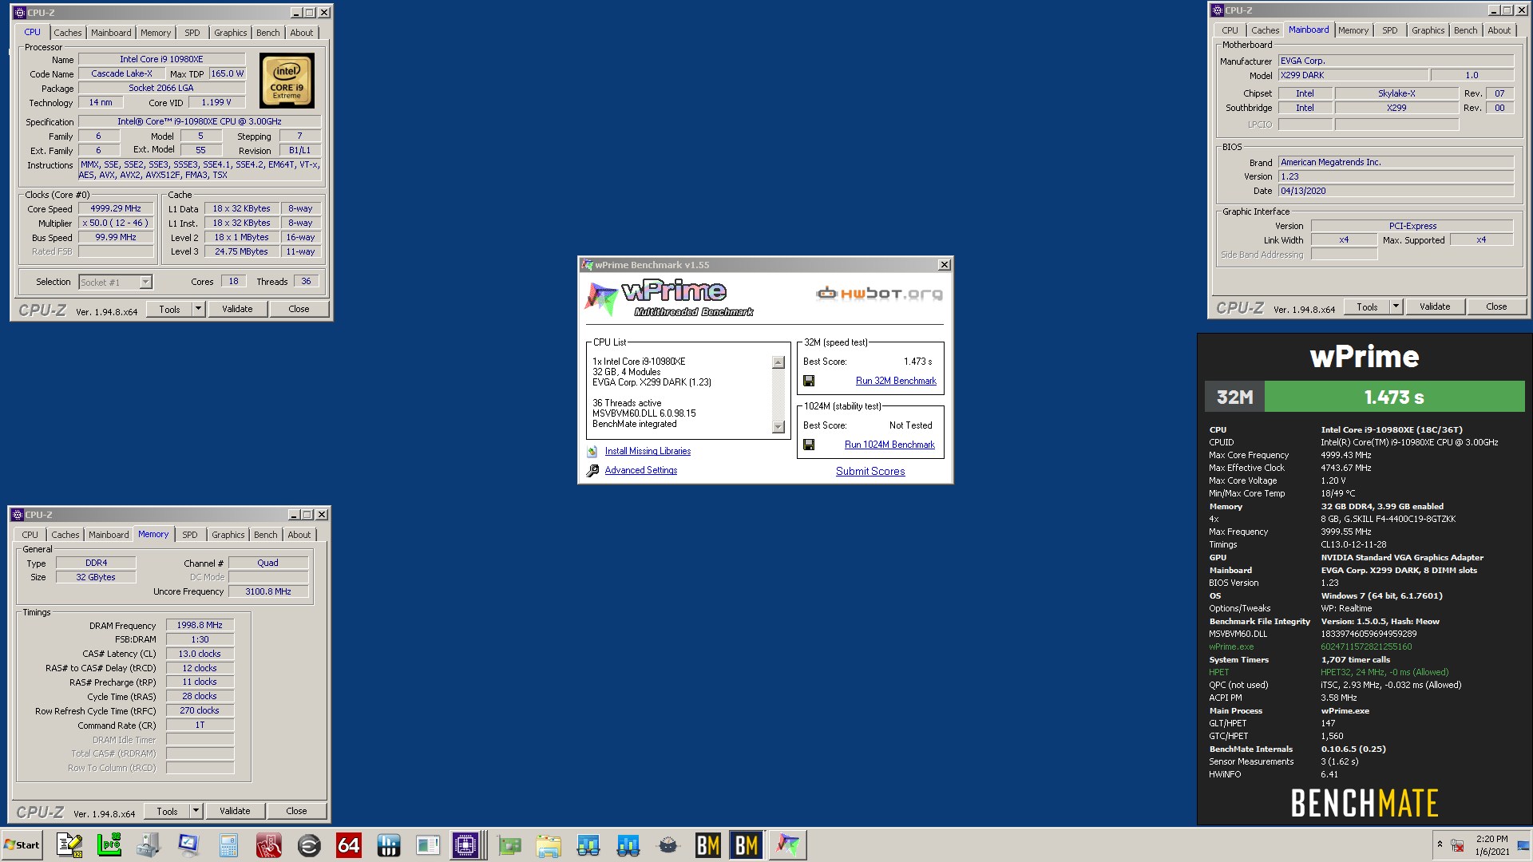Click the save icon for the 1024M score

pyautogui.click(x=809, y=445)
